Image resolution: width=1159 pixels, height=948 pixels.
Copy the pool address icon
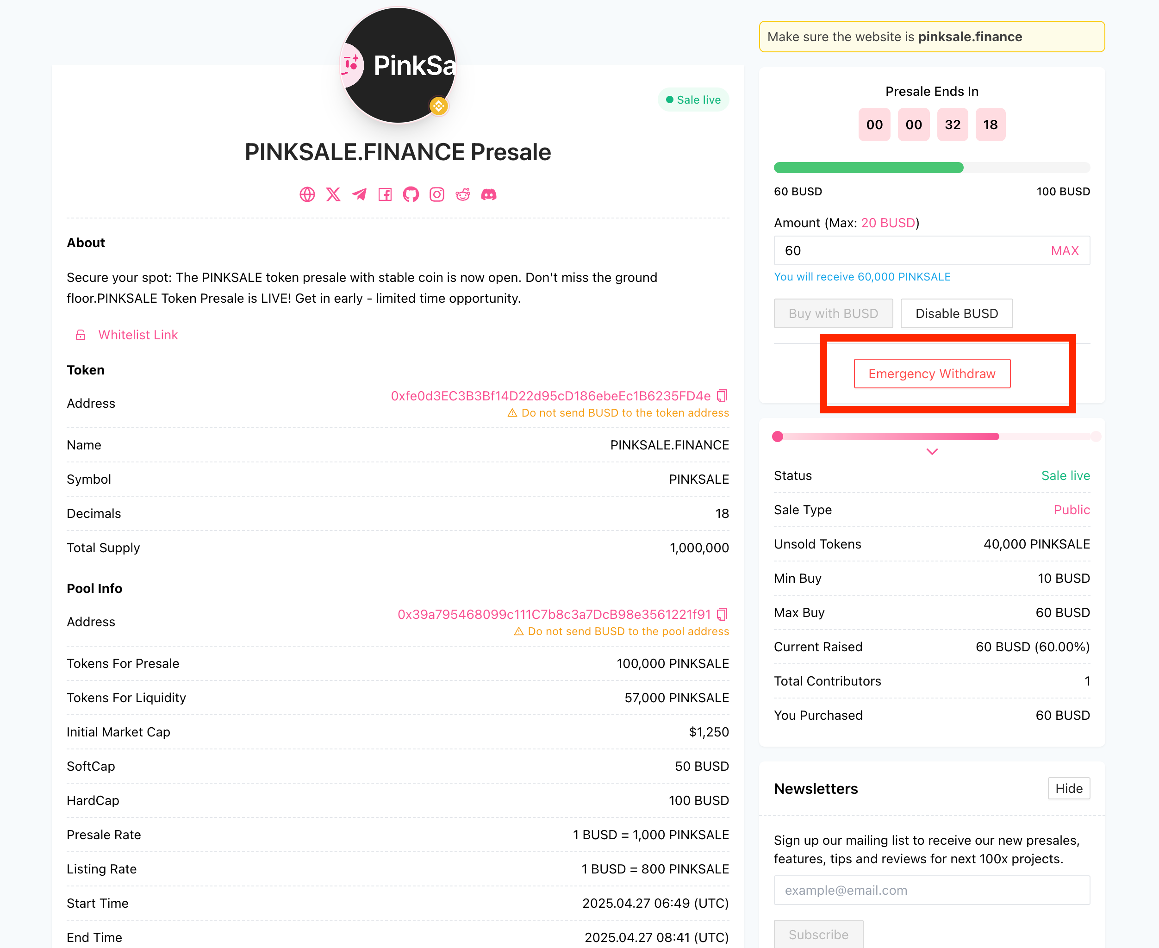(x=722, y=614)
